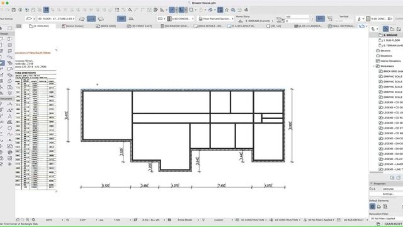
Task: Open the measure tool dropdown arrow
Action: click(166, 10)
